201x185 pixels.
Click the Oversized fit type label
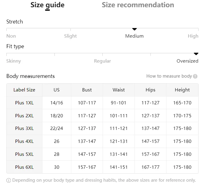187,61
